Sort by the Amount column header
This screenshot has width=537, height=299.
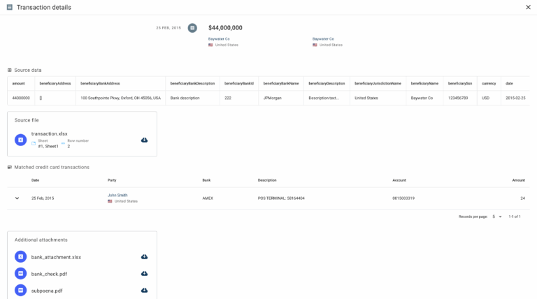(517, 180)
